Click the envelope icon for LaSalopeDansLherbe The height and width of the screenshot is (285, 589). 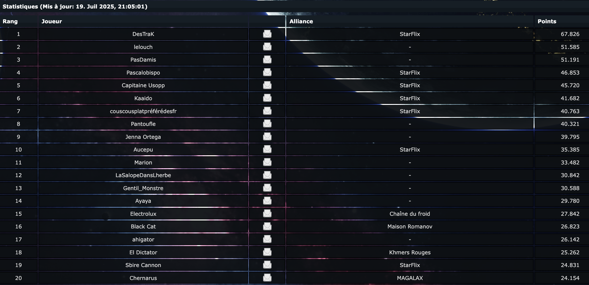coord(267,175)
